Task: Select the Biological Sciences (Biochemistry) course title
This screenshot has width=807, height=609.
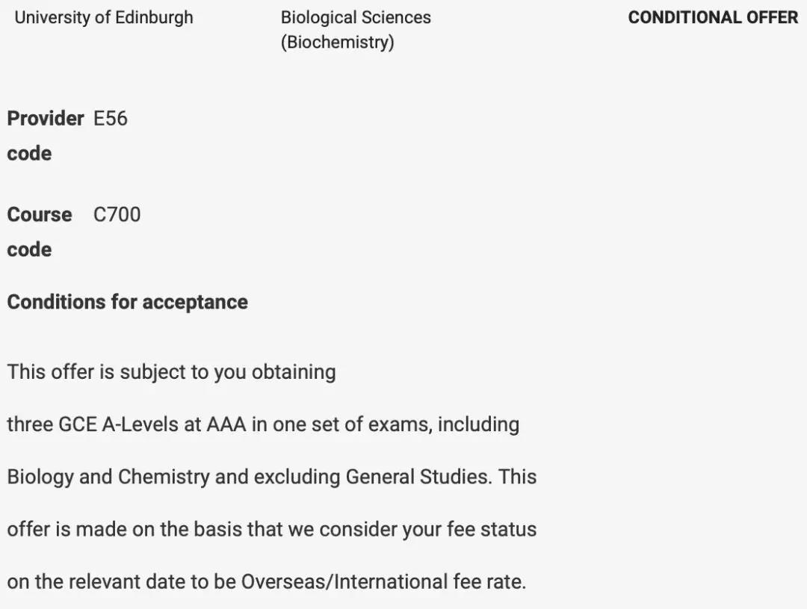Action: tap(356, 18)
